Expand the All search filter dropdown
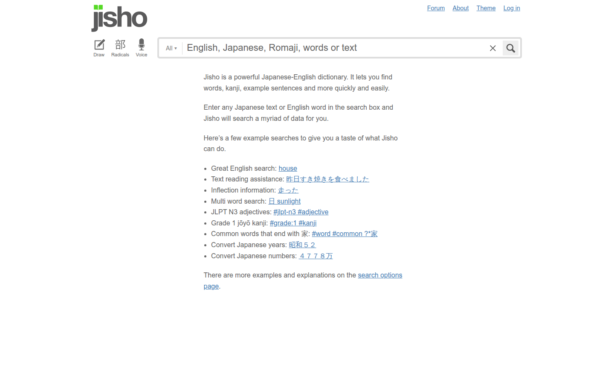Viewport: 614px width, 368px height. [171, 48]
